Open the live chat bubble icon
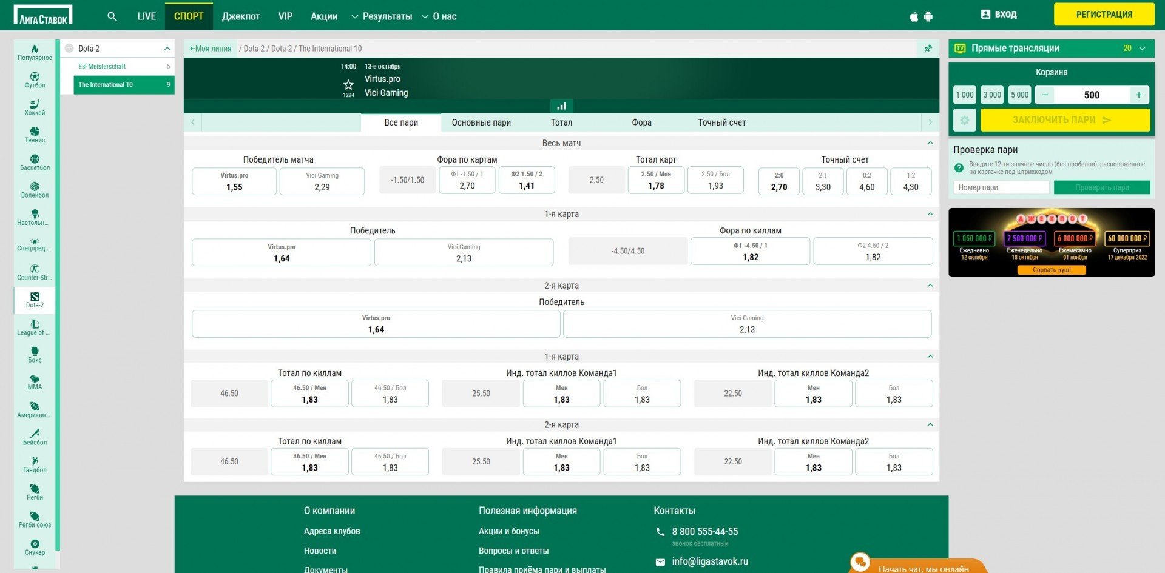 (x=860, y=562)
